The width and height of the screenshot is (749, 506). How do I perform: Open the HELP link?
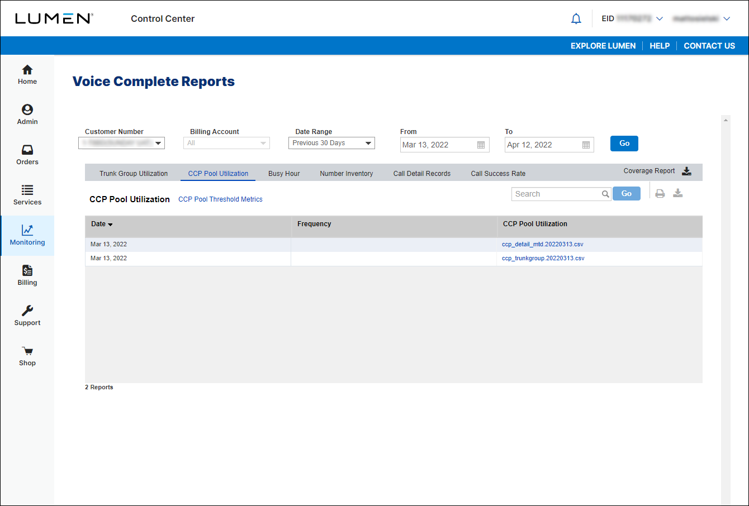[x=660, y=46]
